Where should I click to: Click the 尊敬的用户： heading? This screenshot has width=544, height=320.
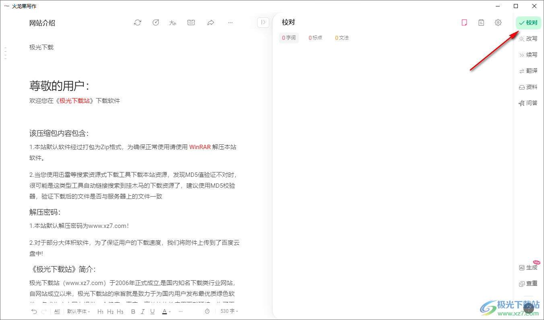59,85
